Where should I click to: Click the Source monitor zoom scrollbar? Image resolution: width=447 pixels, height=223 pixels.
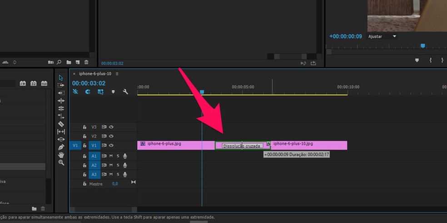point(290,56)
